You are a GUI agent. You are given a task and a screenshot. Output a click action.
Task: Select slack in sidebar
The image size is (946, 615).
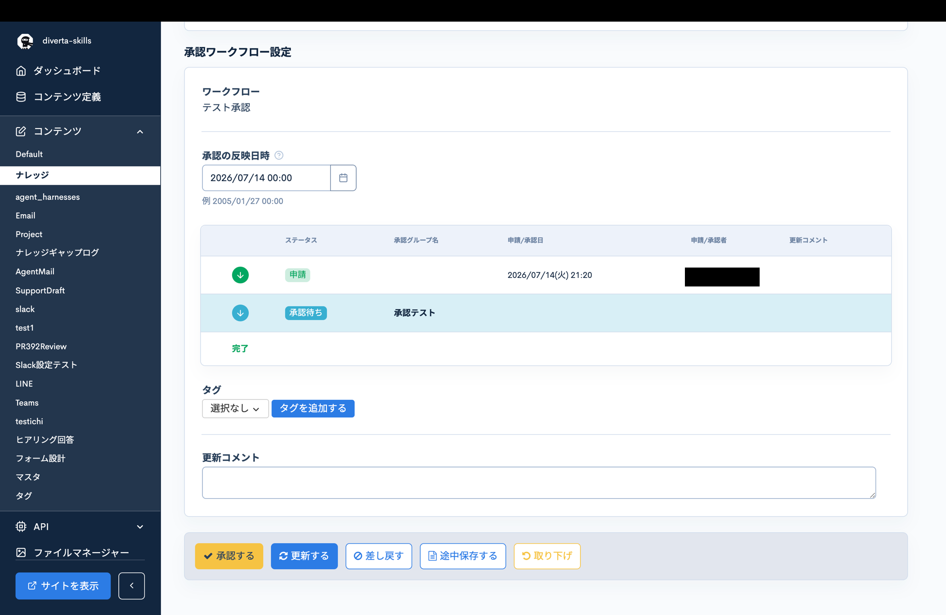[25, 309]
